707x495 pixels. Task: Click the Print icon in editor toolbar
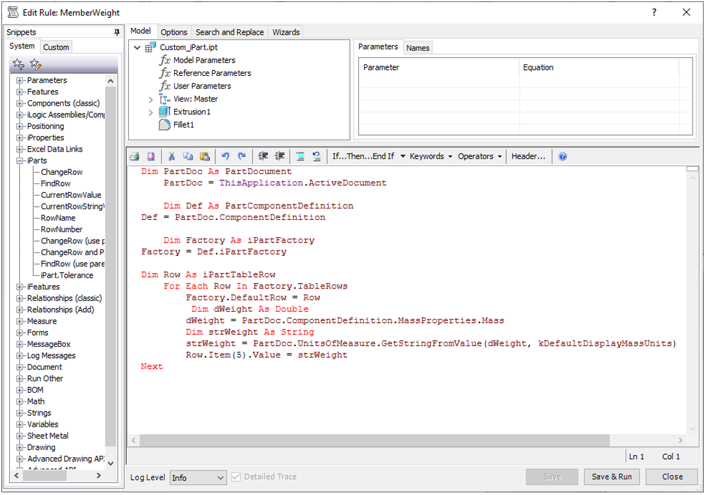click(x=134, y=156)
